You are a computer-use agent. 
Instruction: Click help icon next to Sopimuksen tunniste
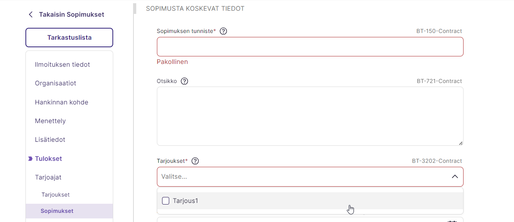(223, 31)
